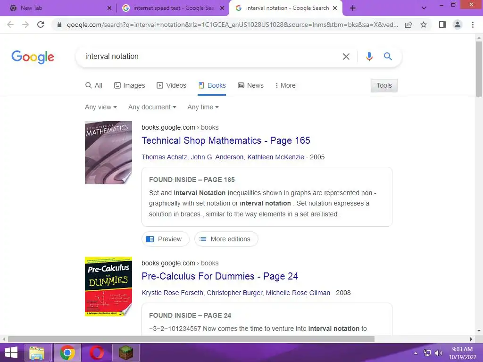Show more editions of Technical Shop Mathematics
483x362 pixels.
click(226, 239)
